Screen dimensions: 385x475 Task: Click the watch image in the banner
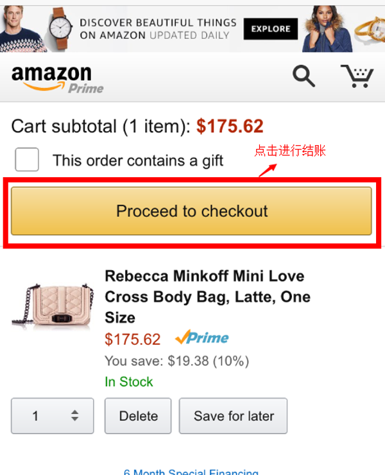click(x=62, y=28)
